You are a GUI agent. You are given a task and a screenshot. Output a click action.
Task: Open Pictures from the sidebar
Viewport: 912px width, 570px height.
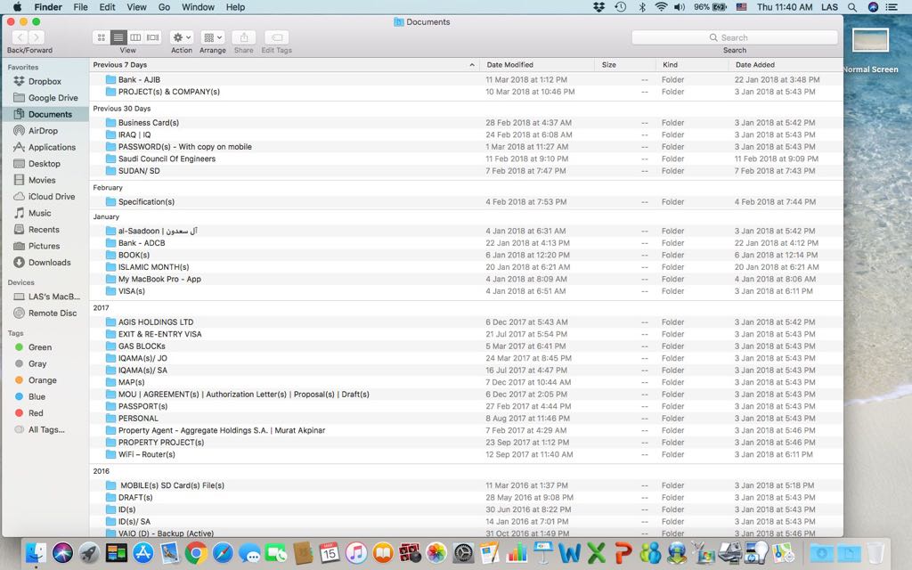(45, 246)
